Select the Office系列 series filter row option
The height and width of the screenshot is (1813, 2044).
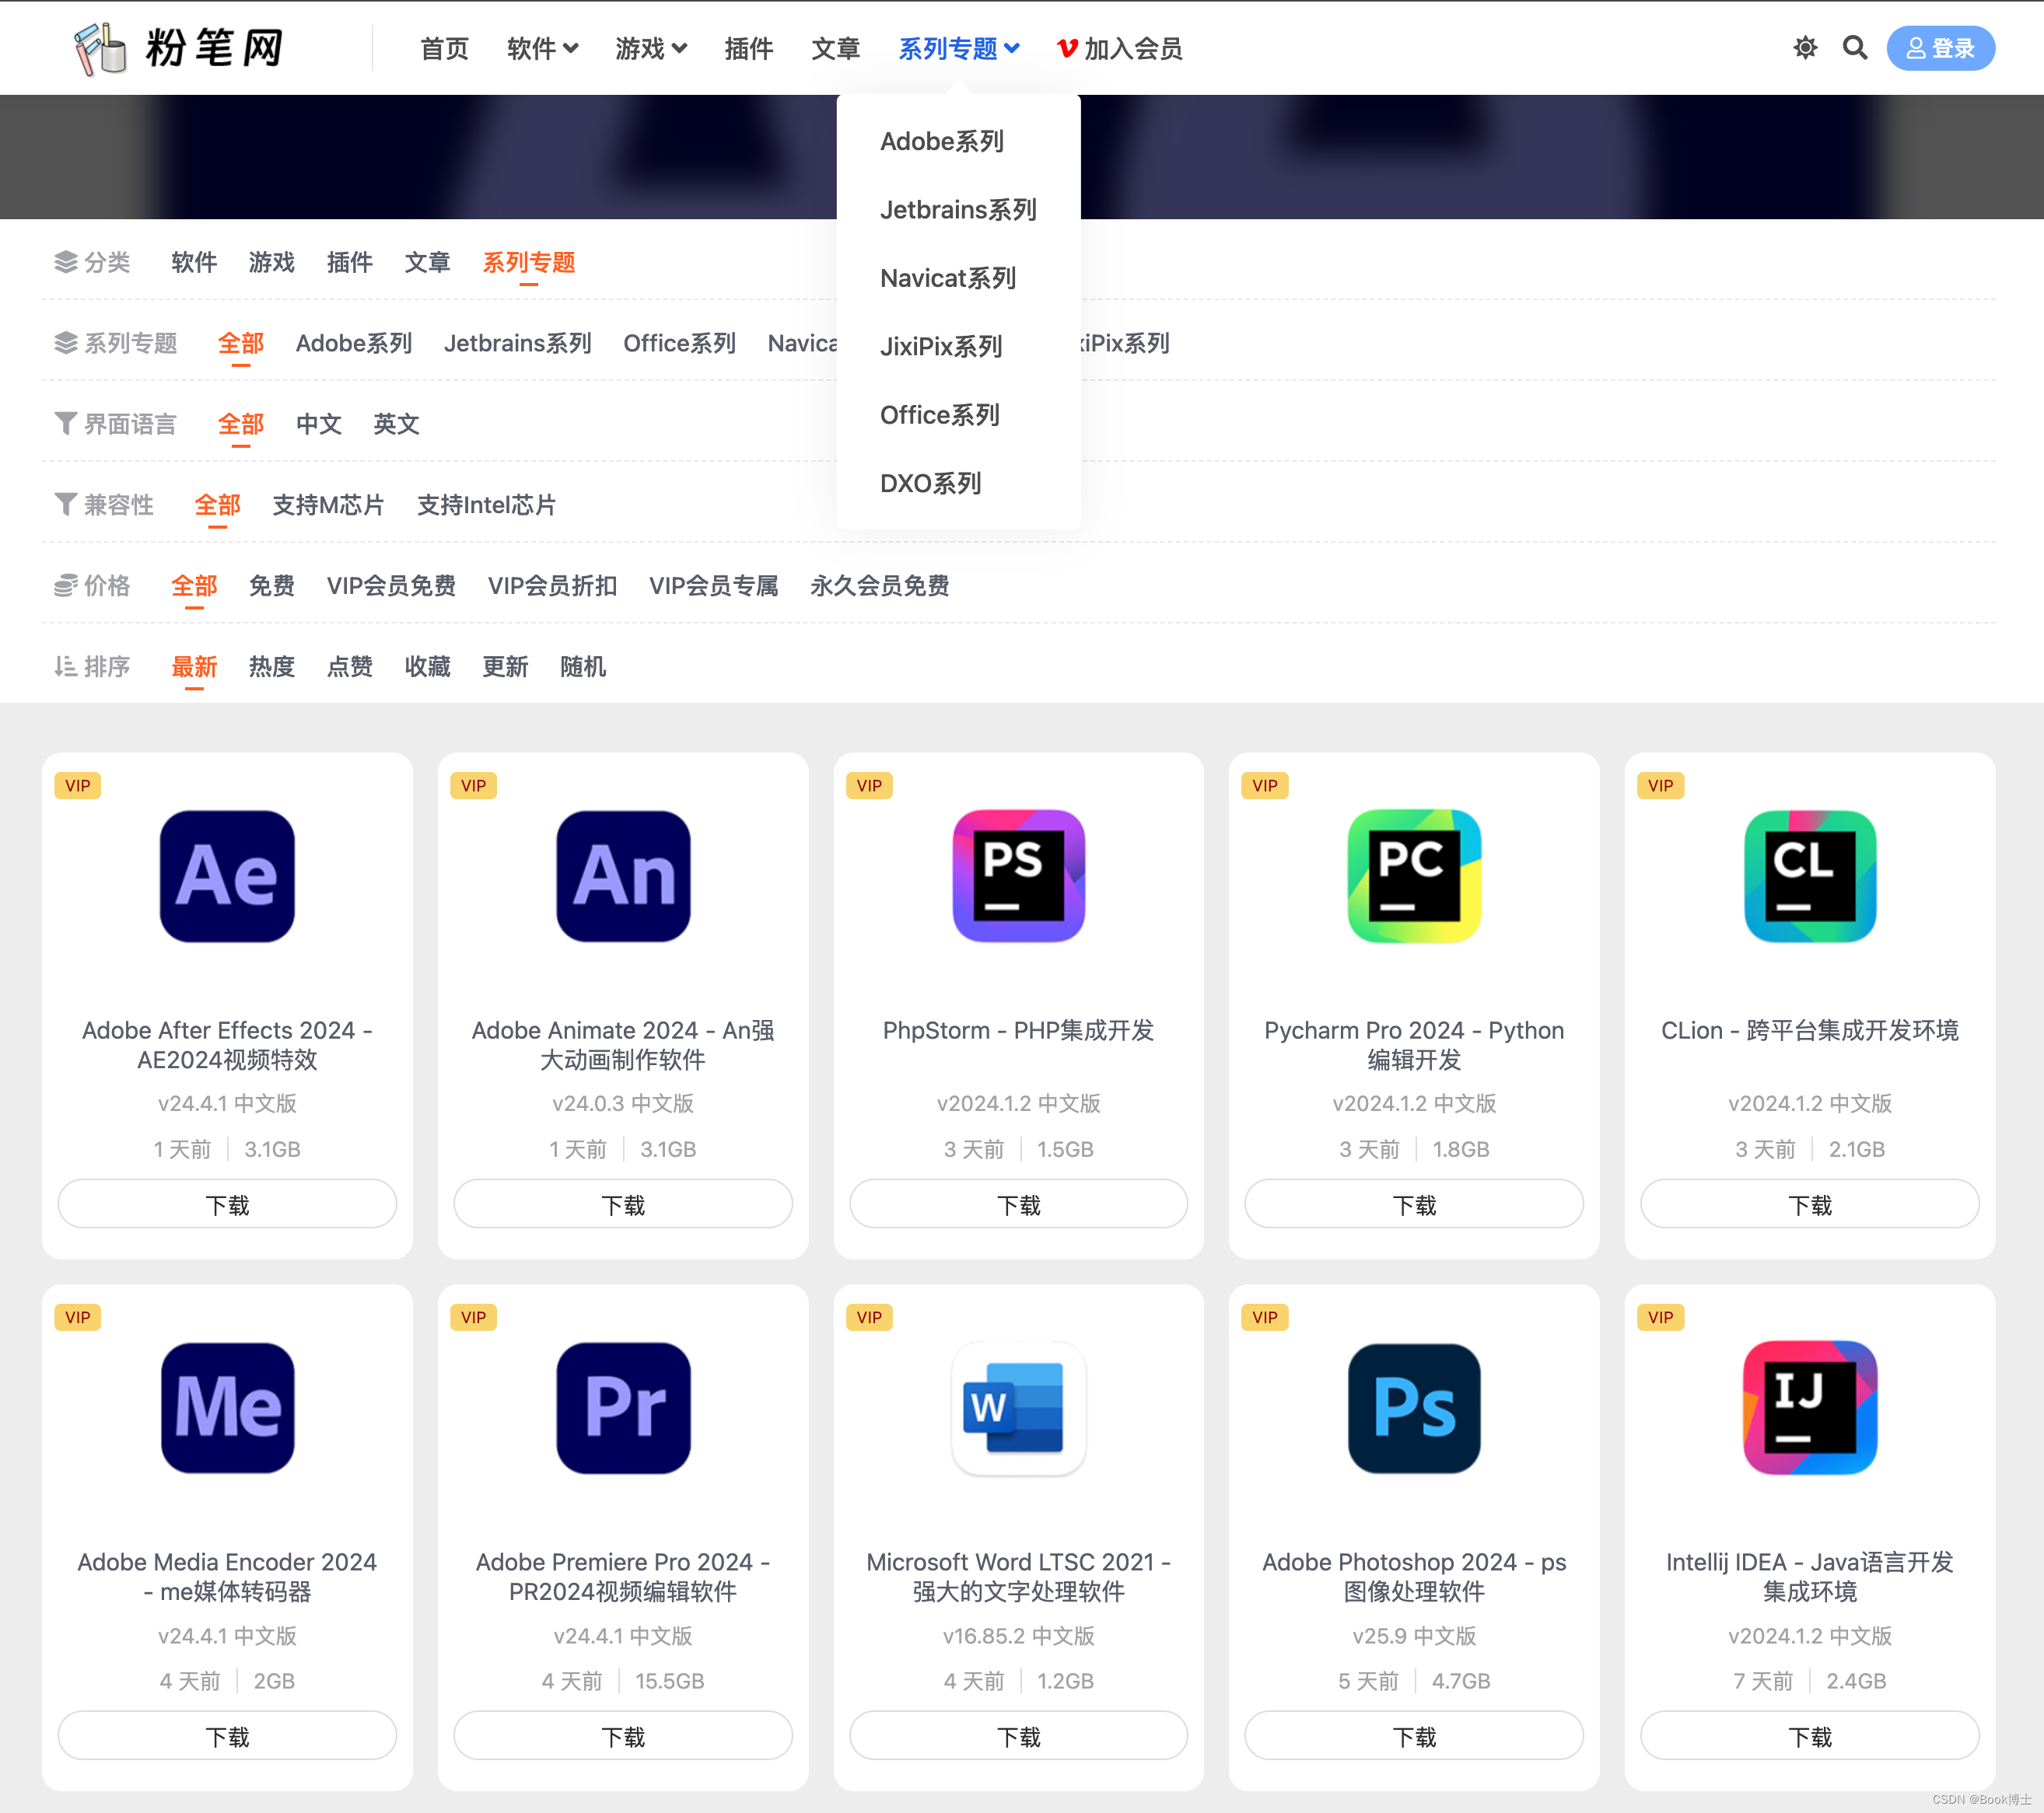[x=680, y=343]
